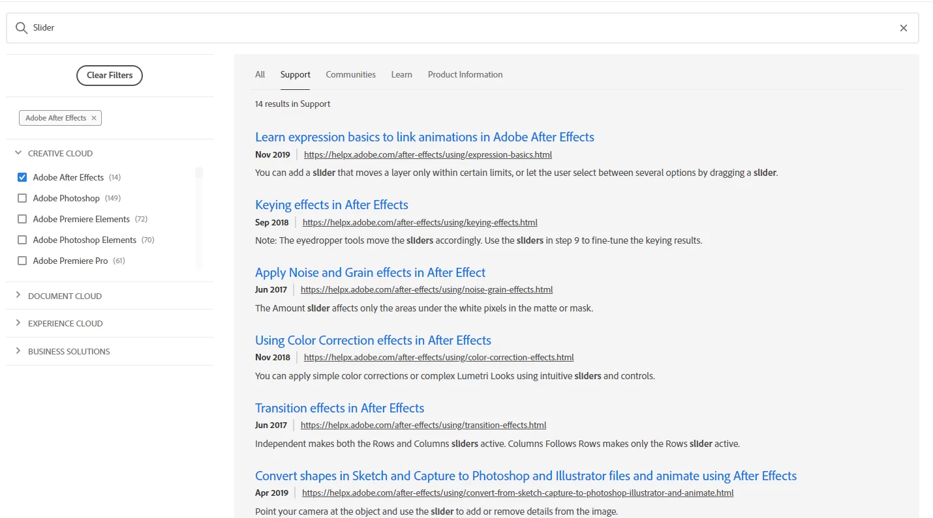
Task: Clear the search field with the X icon
Action: 904,28
